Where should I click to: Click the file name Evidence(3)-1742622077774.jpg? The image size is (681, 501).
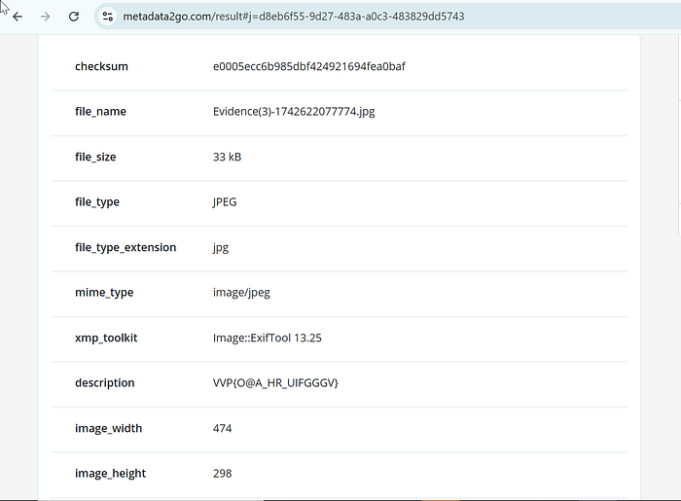tap(294, 112)
